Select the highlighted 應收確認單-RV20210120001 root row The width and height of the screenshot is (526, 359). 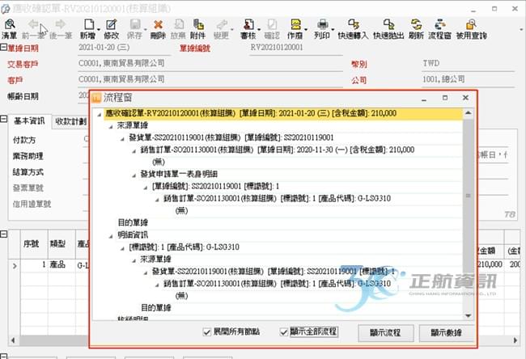(283, 113)
